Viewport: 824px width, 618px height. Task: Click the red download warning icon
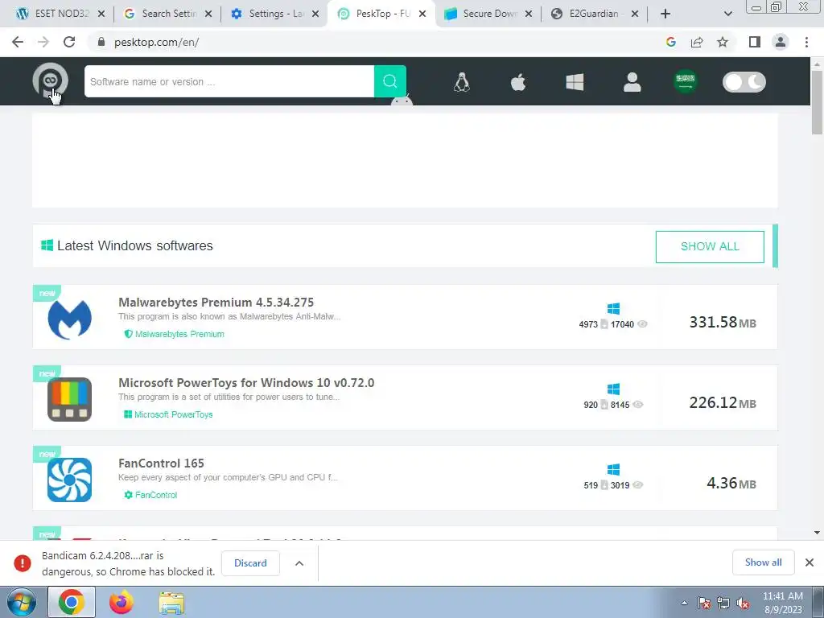(22, 562)
